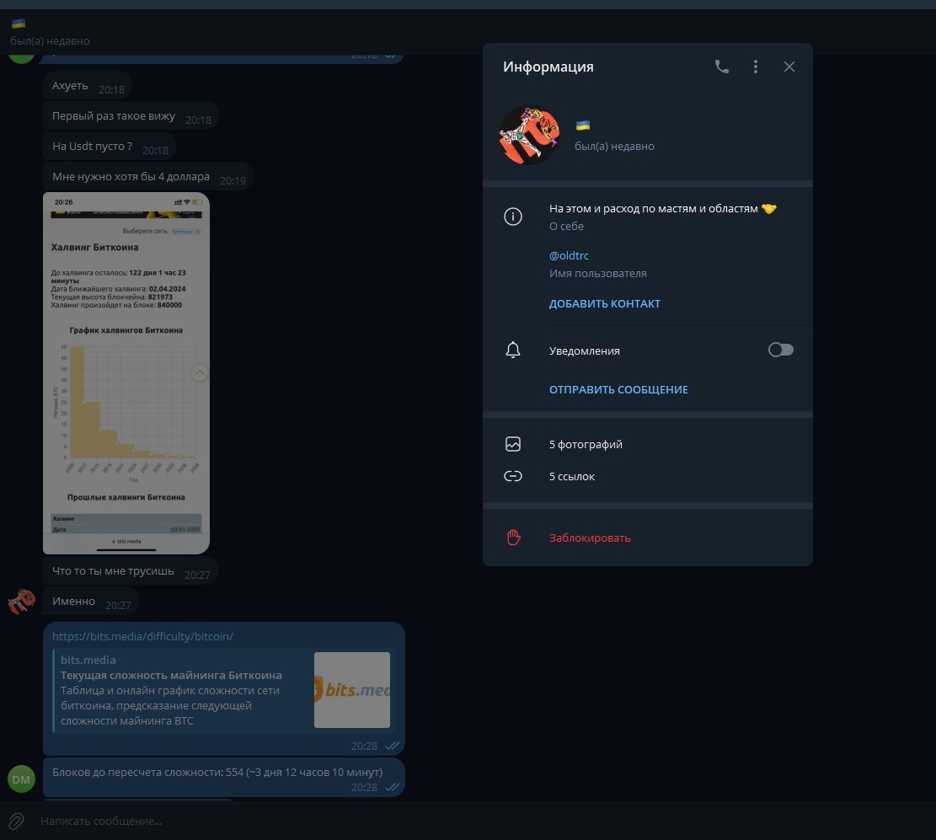This screenshot has height=840, width=936.
Task: Toggle the Уведомления switch
Action: tap(780, 350)
